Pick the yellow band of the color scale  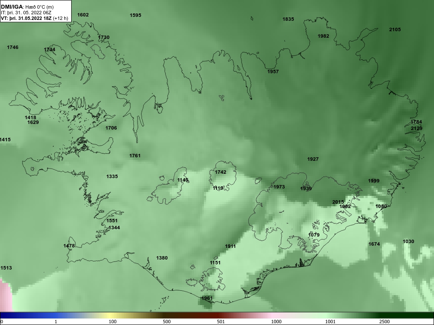tap(111, 315)
